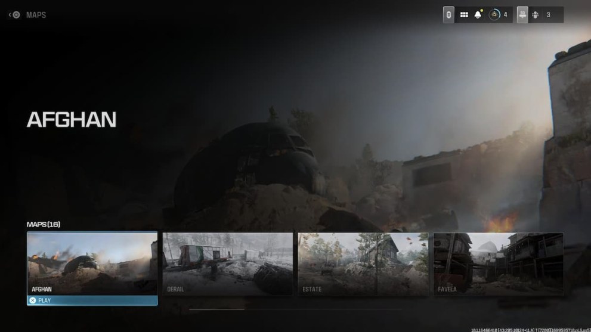Select the Estate map thumbnail
Viewport: 591px width, 332px height.
coord(363,264)
